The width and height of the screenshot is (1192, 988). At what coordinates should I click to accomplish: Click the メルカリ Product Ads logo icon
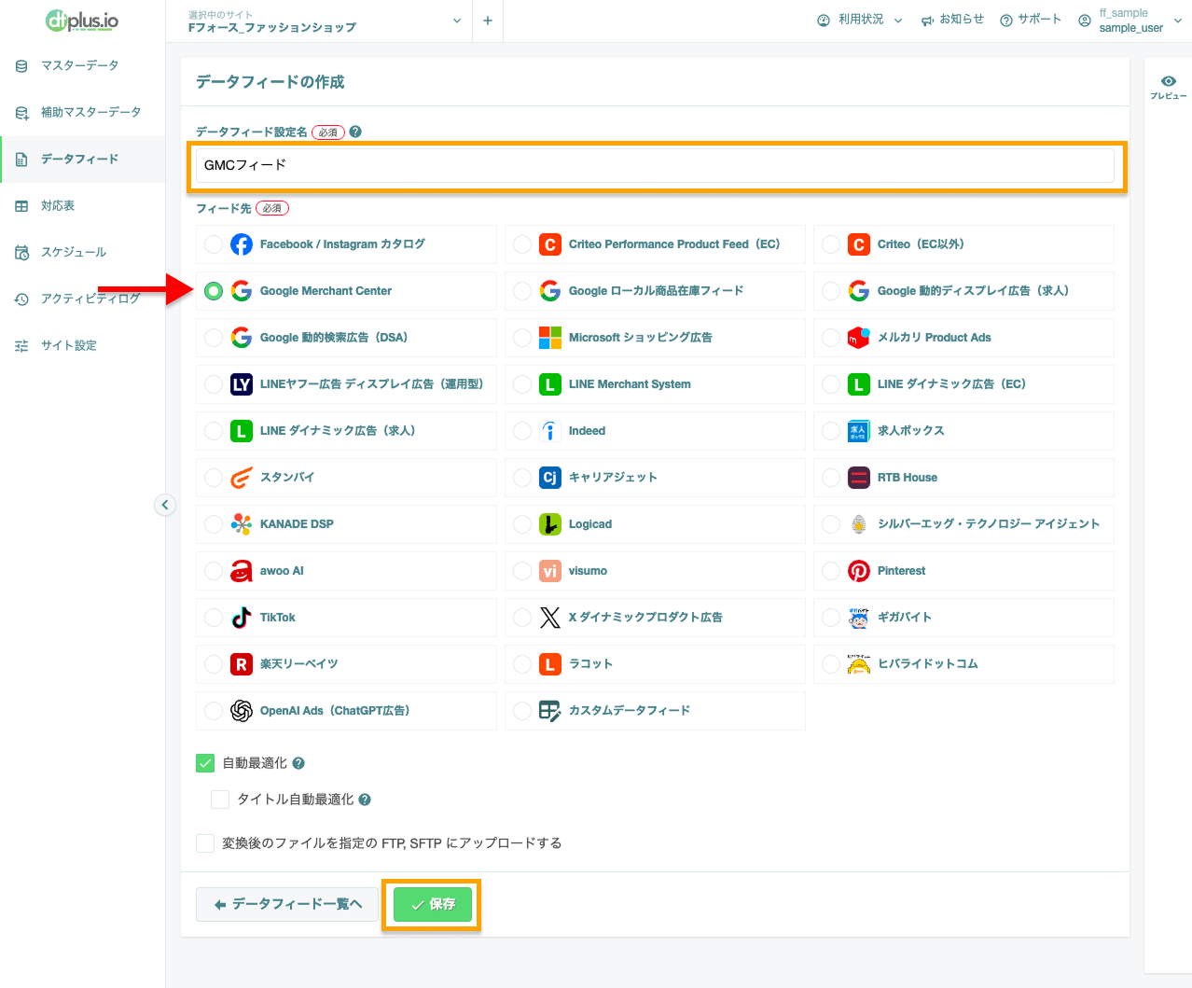(x=859, y=338)
